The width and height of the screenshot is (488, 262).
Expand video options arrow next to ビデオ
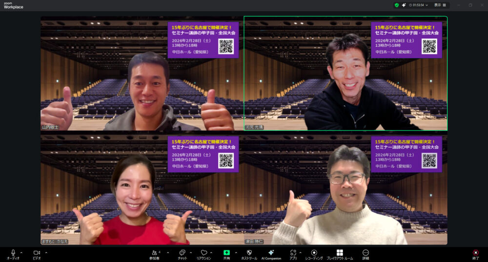(46, 252)
